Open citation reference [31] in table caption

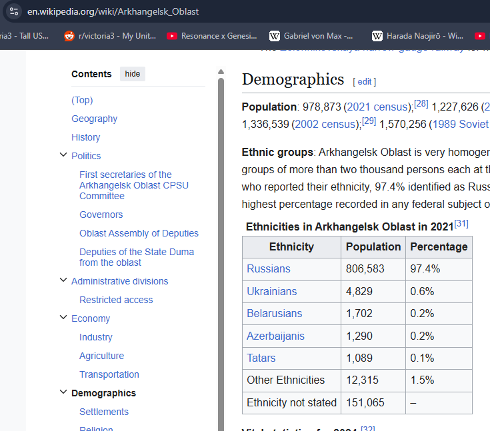point(461,224)
